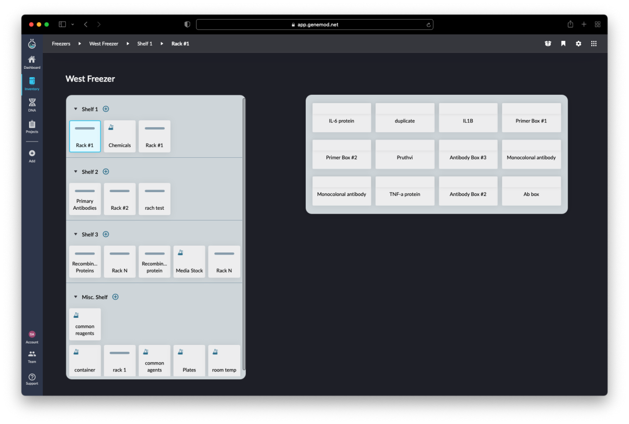The image size is (629, 424).
Task: Open the Plates category
Action: click(189, 361)
